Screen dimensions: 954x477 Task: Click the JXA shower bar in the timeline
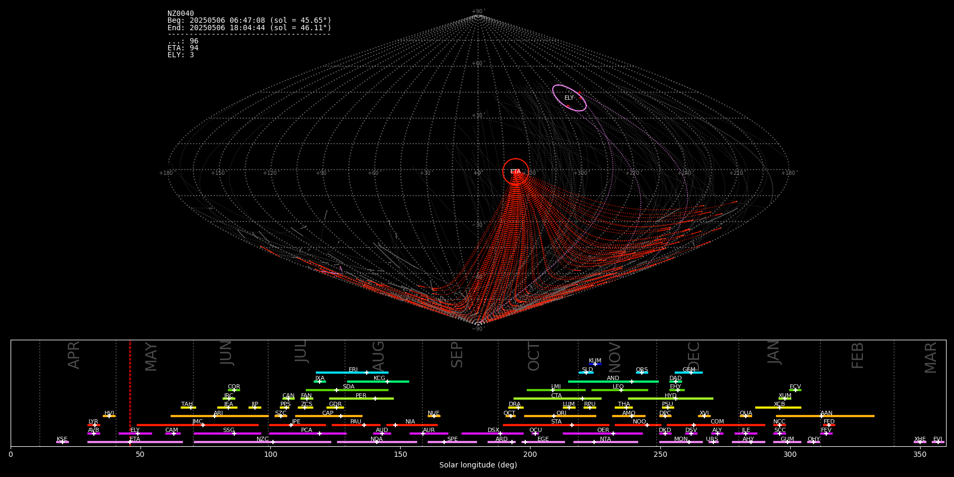tap(320, 381)
